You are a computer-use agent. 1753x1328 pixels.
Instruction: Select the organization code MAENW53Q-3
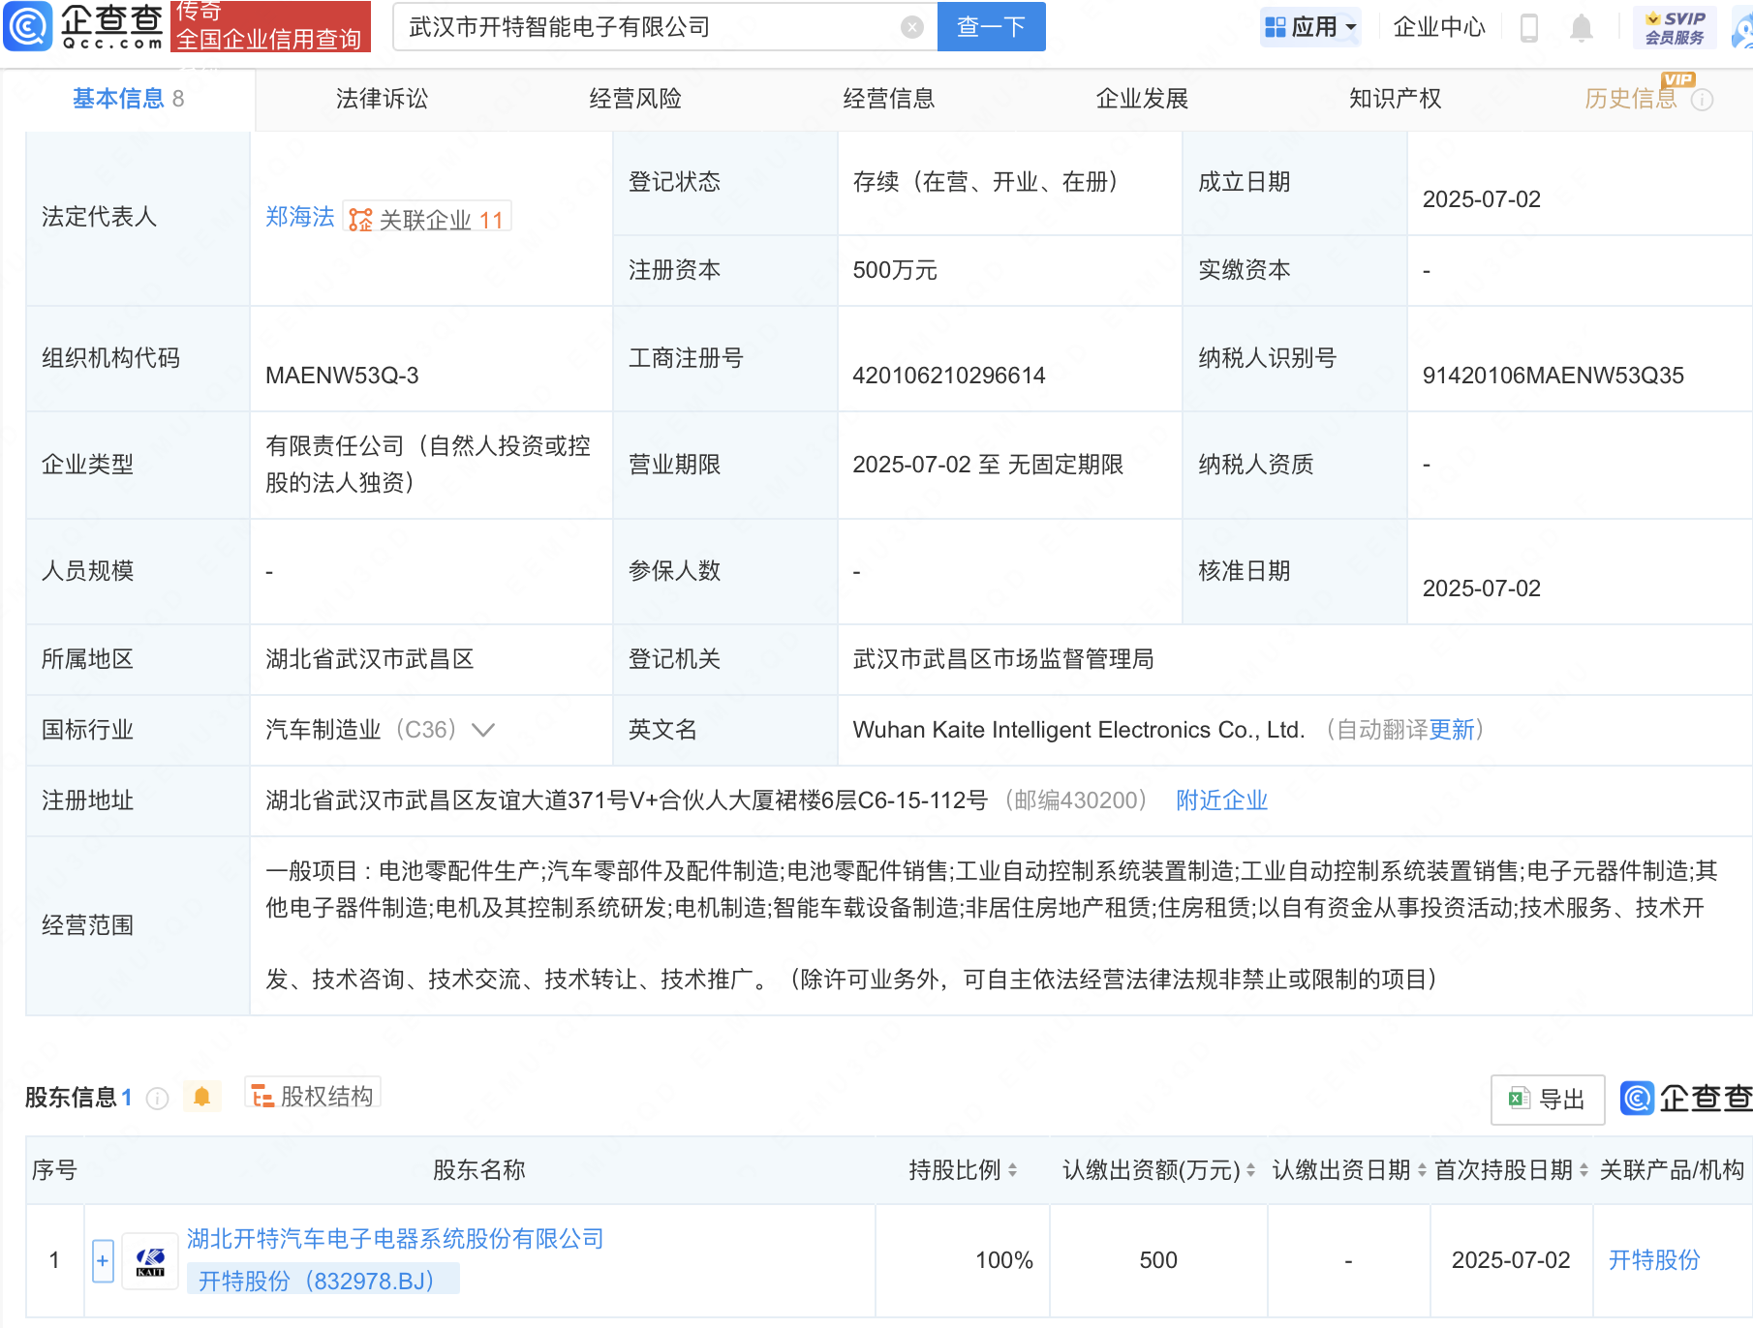coord(342,376)
